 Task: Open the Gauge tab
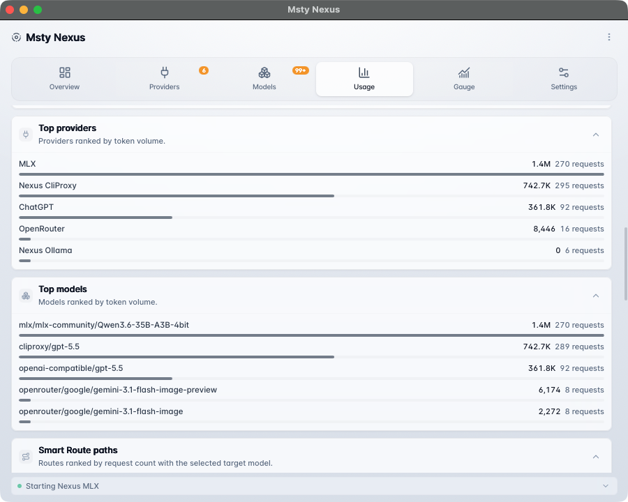[x=464, y=79]
